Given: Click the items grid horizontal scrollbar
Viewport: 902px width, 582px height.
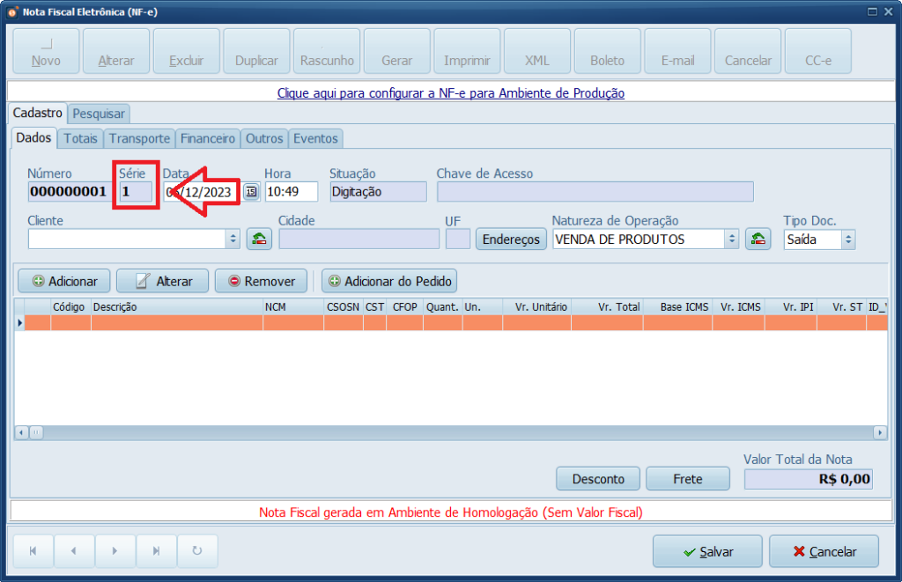Looking at the screenshot, I should point(440,432).
